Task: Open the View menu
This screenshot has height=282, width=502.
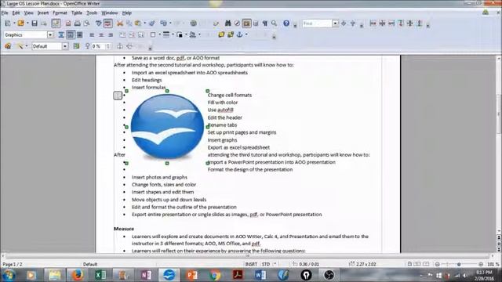Action: point(29,13)
